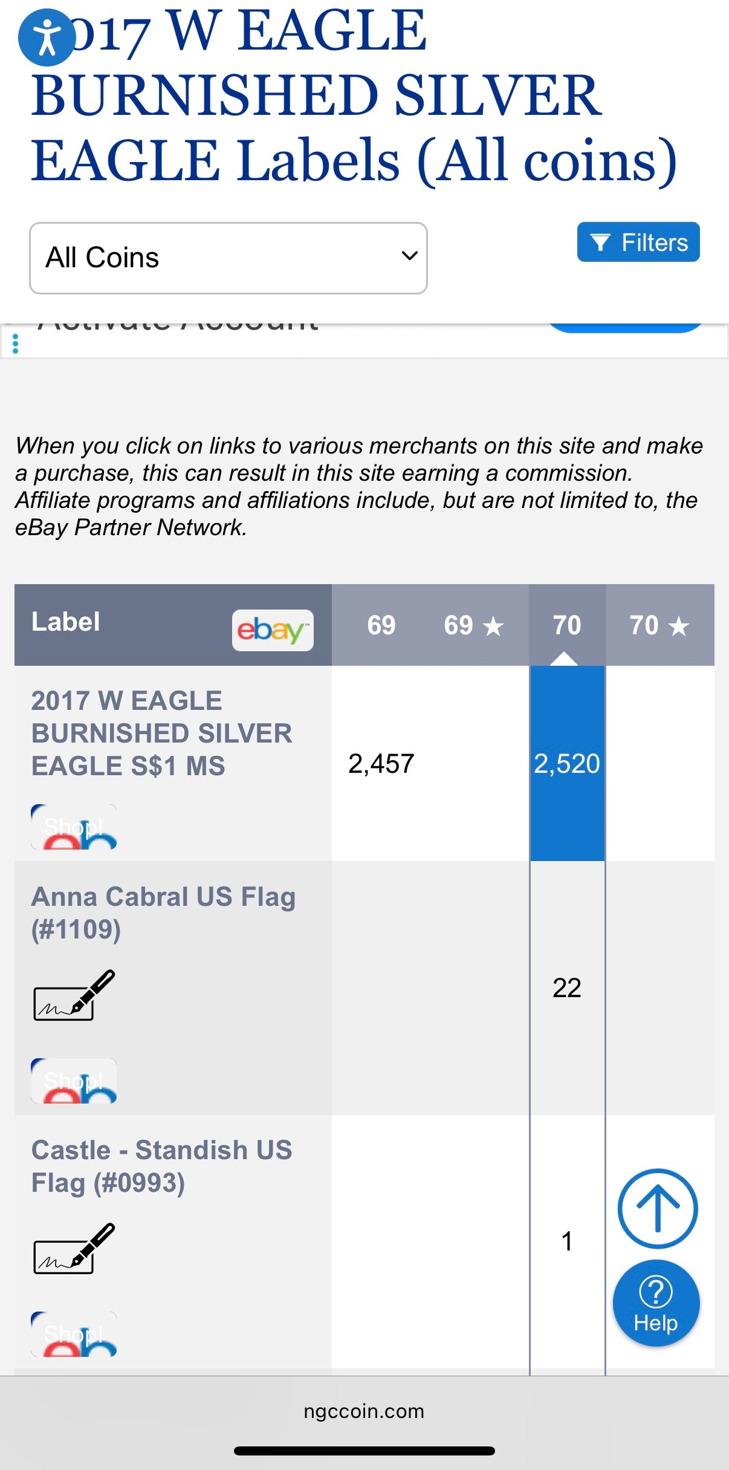Open the All Coins dropdown

click(228, 258)
